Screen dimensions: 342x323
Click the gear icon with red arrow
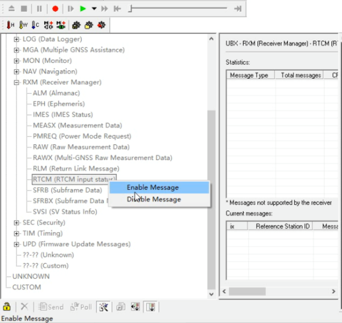coord(101,25)
